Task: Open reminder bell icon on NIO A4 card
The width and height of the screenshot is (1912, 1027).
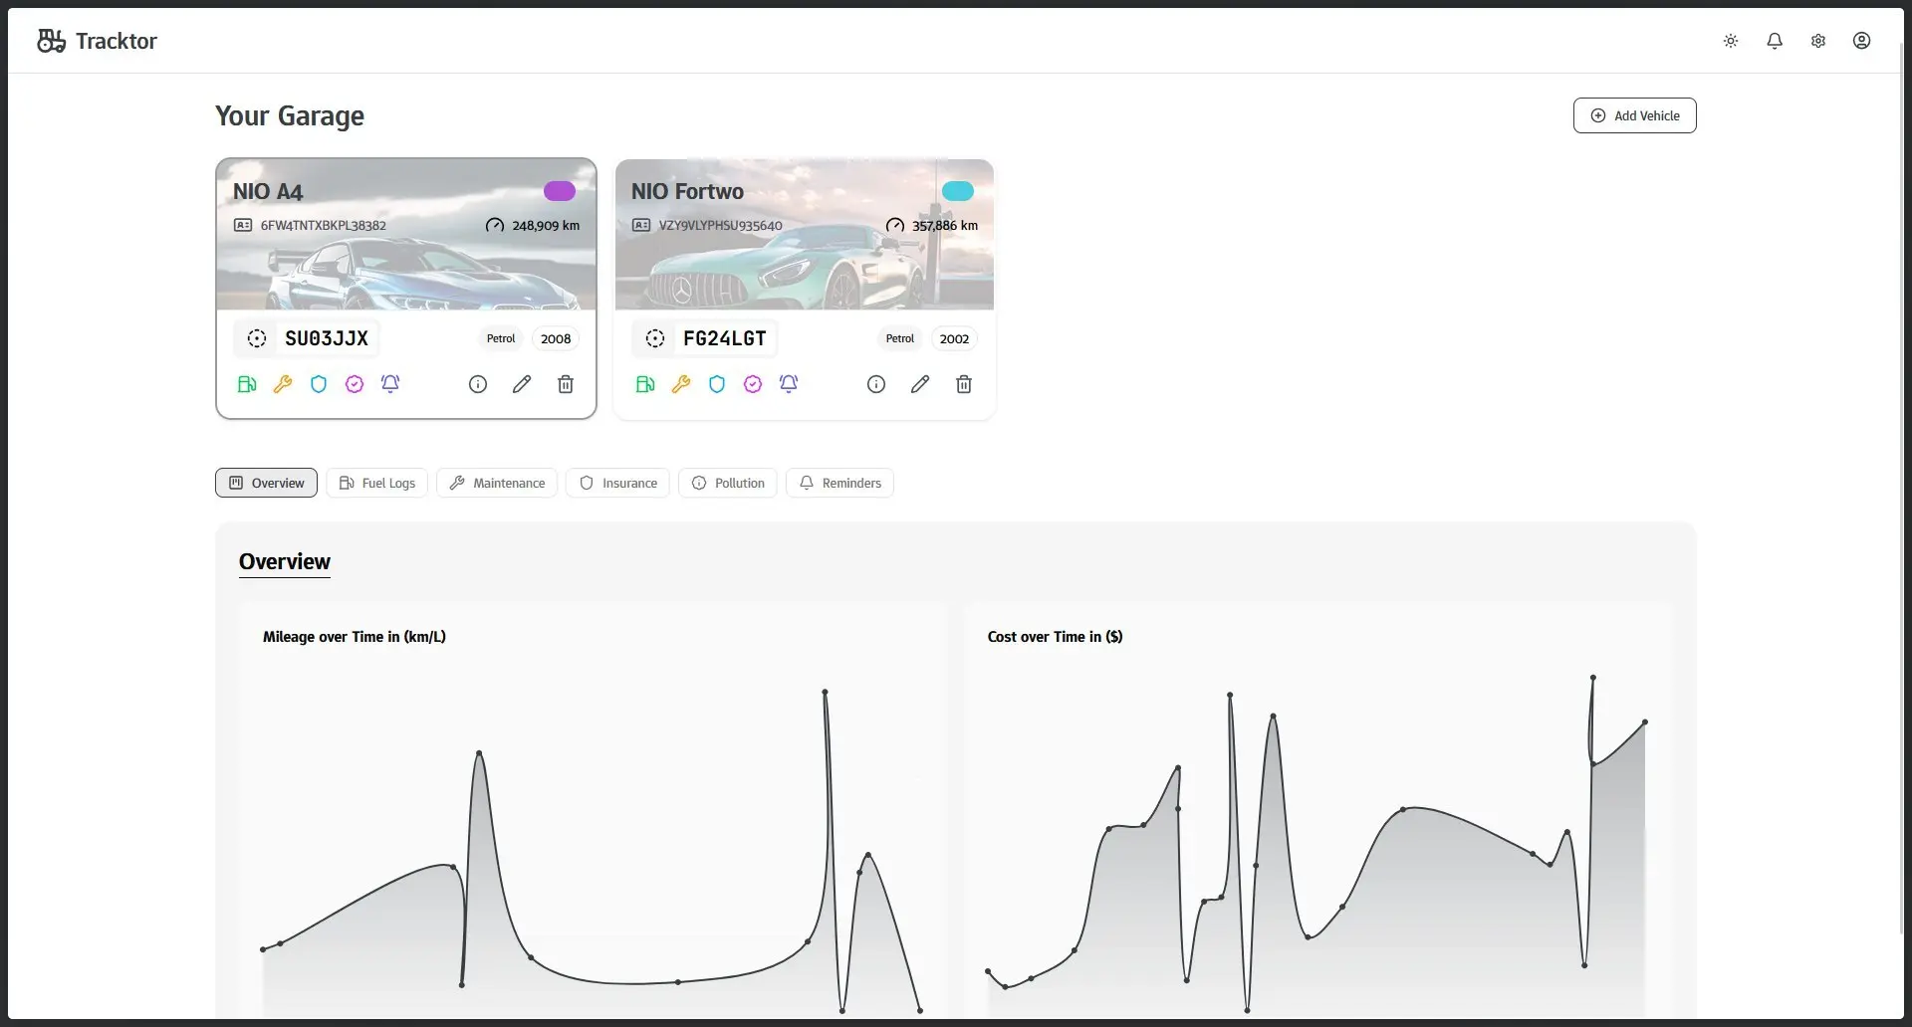Action: pos(390,384)
